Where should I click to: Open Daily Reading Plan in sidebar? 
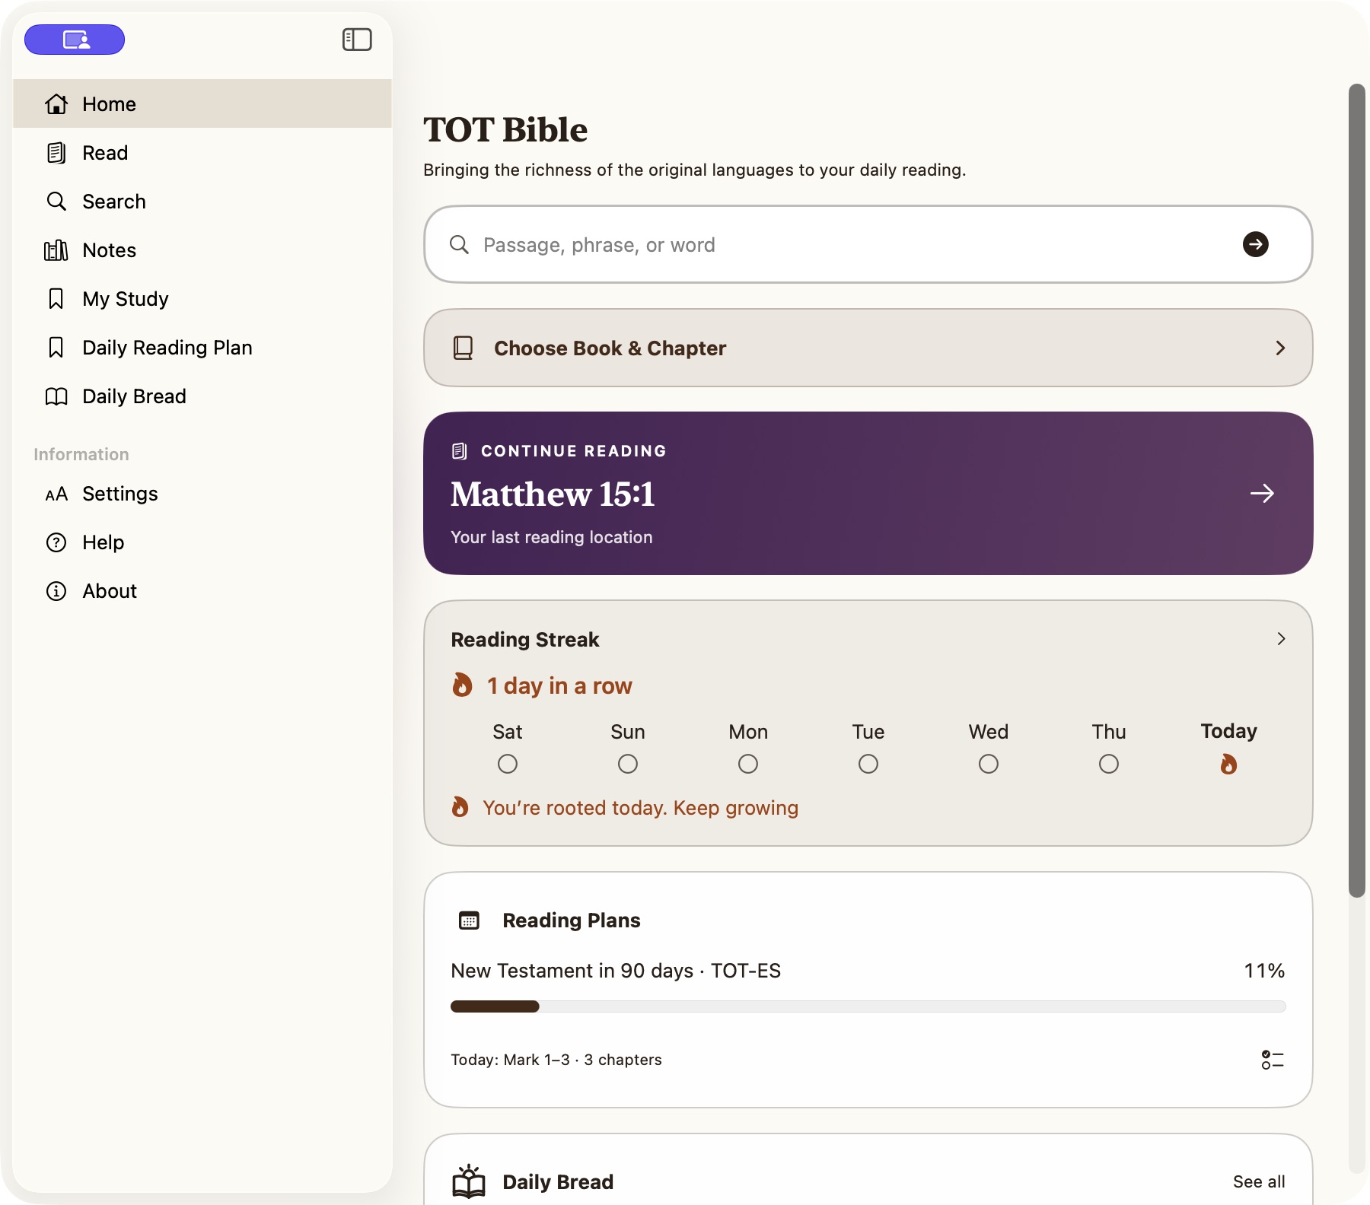pos(202,347)
